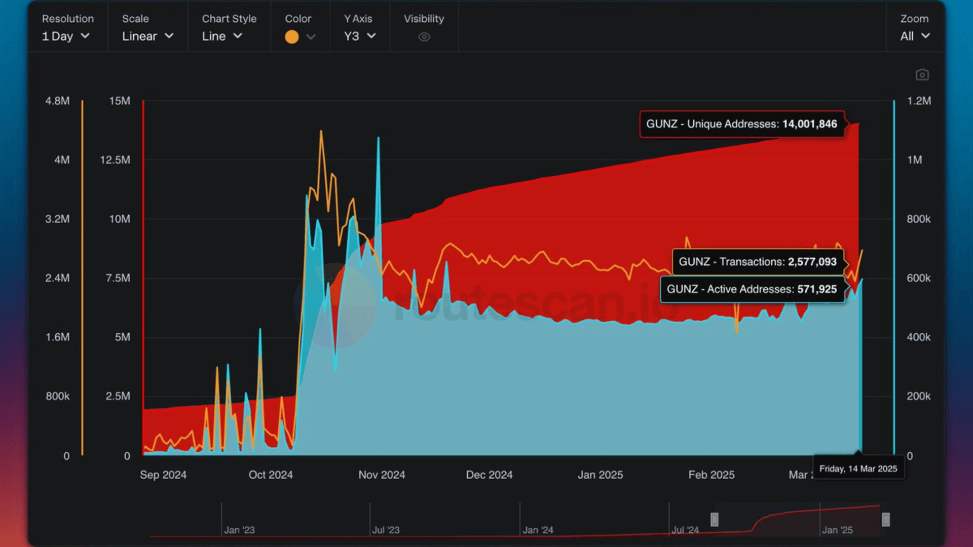This screenshot has width=973, height=547.
Task: Click the GUNZ Unique Addresses tooltip
Action: click(x=741, y=124)
